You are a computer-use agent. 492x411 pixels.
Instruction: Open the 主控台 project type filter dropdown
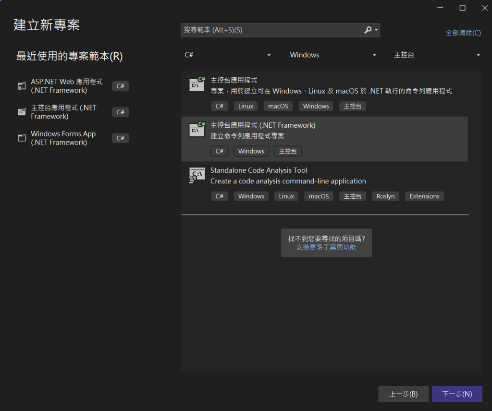[437, 55]
